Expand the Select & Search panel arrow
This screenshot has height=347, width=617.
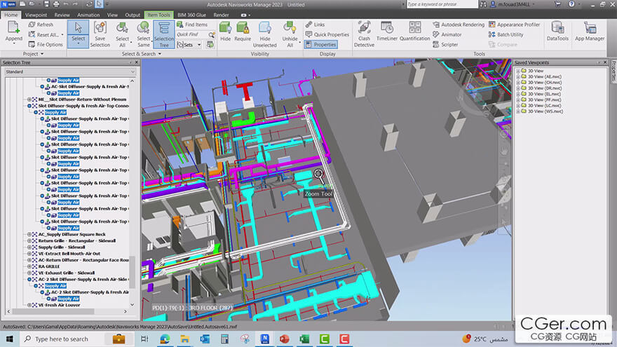point(160,54)
